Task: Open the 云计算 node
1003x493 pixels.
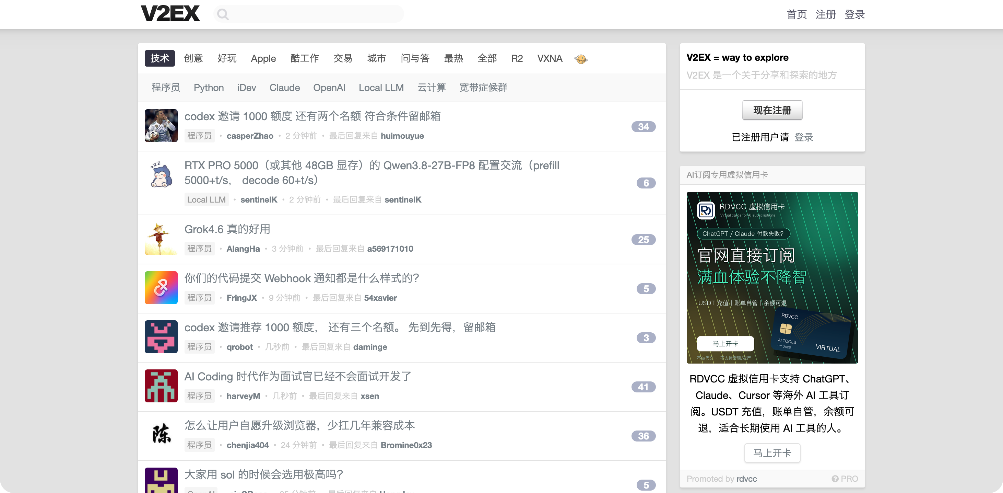Action: [432, 88]
